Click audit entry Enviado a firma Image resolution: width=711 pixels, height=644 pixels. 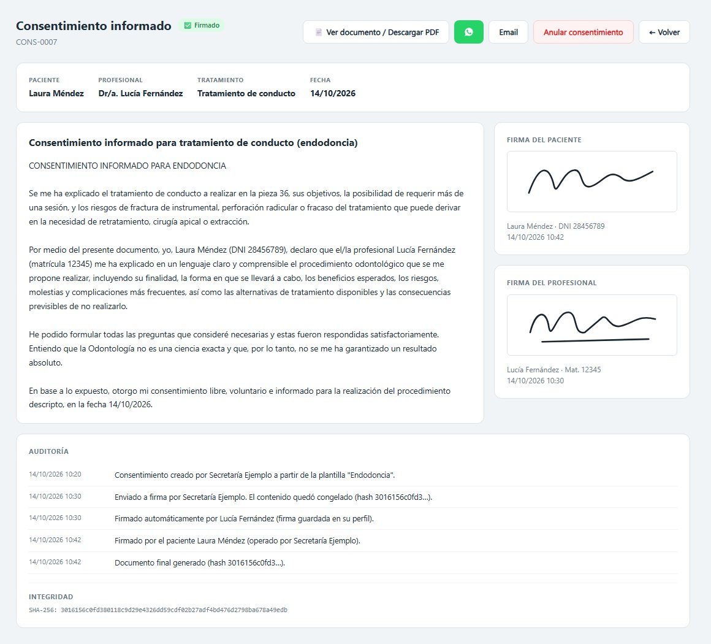pyautogui.click(x=273, y=497)
